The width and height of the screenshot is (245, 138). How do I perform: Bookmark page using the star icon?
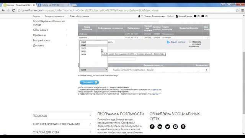click(237, 10)
